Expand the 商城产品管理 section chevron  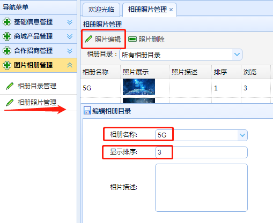point(70,36)
